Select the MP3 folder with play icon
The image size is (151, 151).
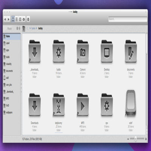(x=83, y=105)
